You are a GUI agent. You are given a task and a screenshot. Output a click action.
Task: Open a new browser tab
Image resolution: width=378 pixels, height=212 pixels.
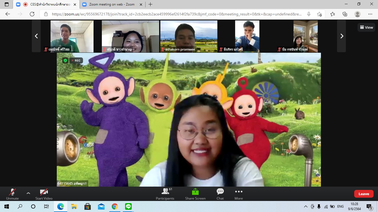point(151,4)
